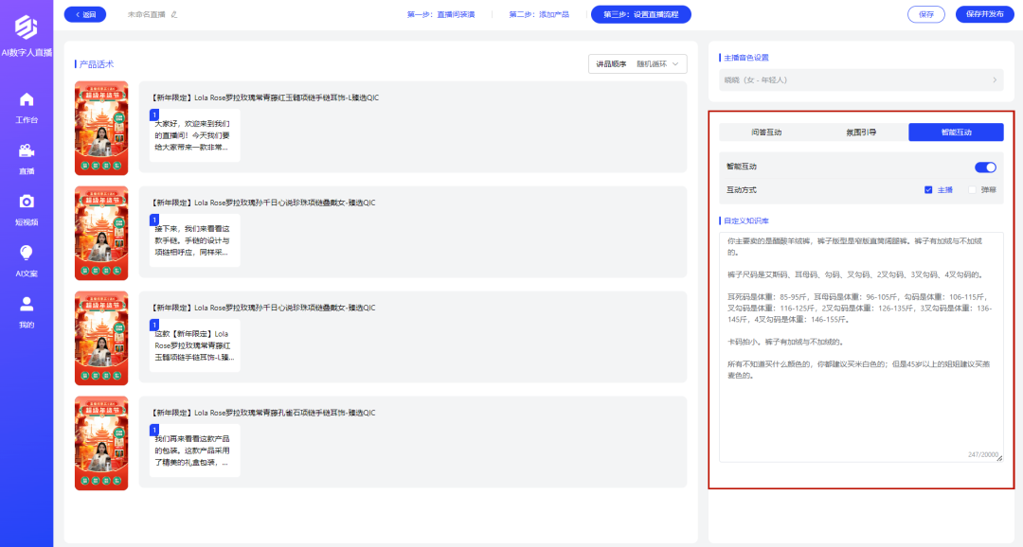Open the 讲品顺序 随机循环 dropdown

637,64
